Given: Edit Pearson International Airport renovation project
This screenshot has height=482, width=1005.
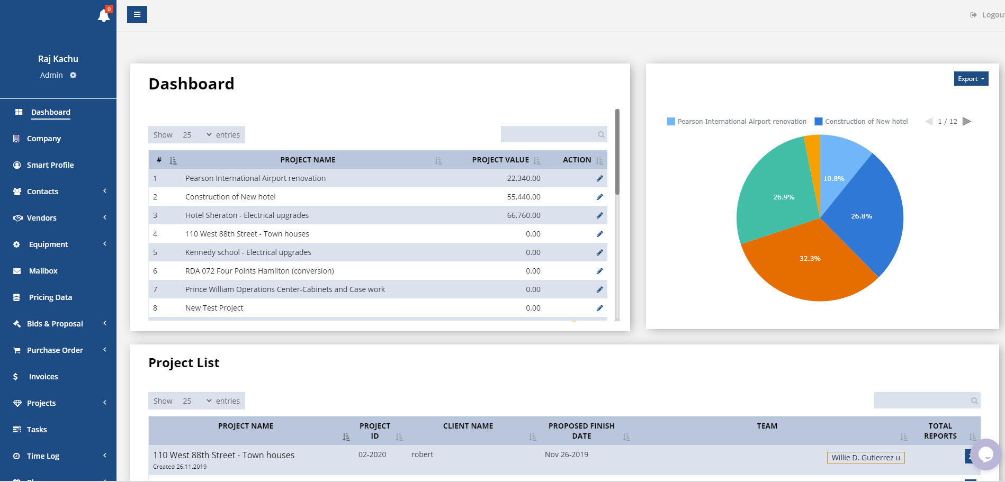Looking at the screenshot, I should (x=599, y=178).
